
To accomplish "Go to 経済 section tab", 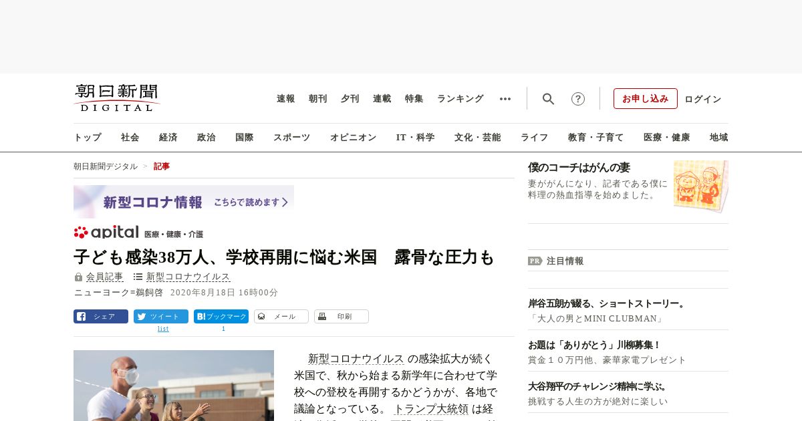I will pyautogui.click(x=168, y=138).
